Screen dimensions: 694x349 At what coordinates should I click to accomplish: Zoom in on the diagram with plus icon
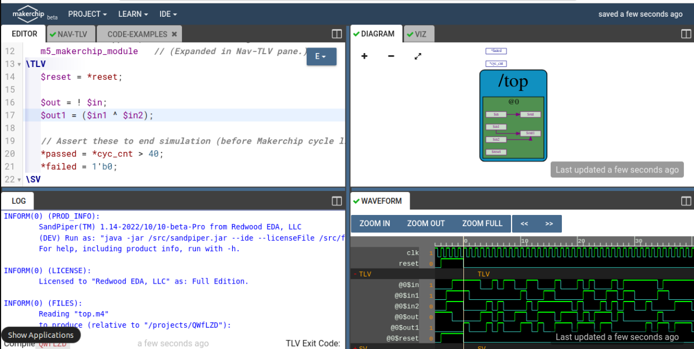point(364,56)
